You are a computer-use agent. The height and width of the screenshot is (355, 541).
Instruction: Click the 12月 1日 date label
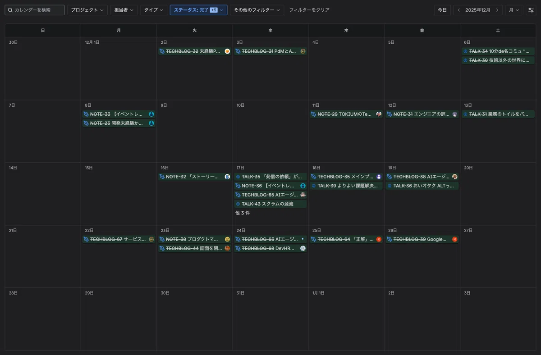point(92,42)
